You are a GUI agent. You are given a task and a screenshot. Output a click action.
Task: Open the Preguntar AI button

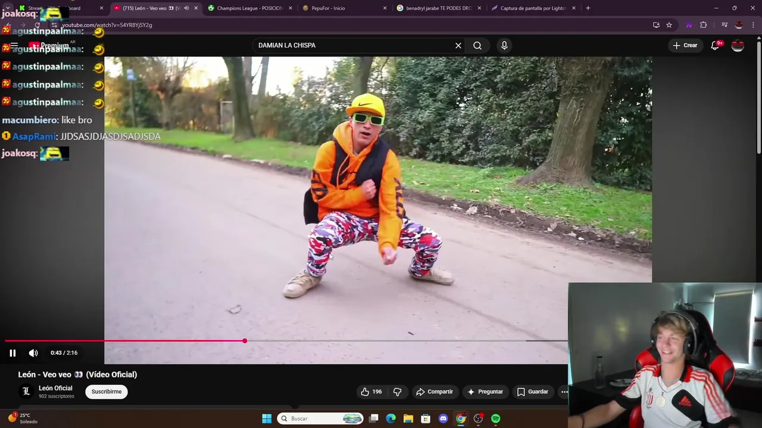point(485,392)
